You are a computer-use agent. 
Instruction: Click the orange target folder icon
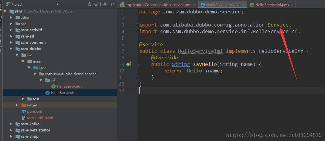click(23, 105)
